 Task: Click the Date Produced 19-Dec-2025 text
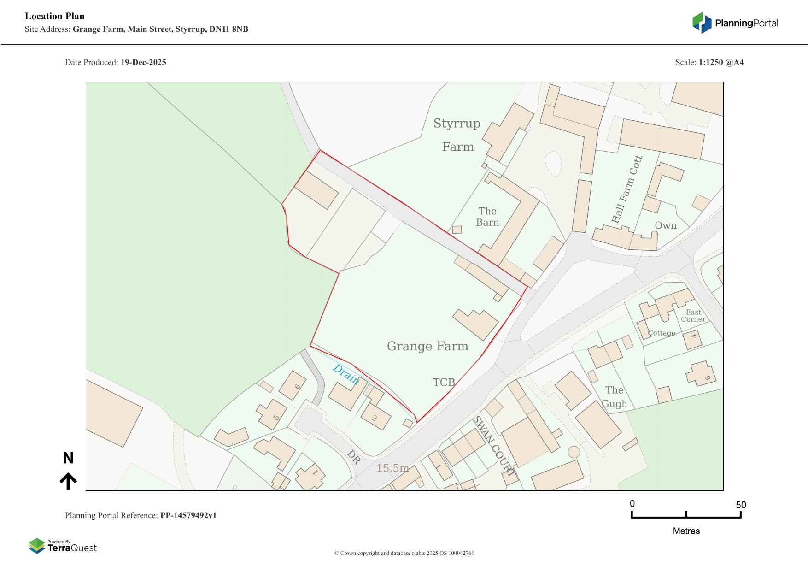[116, 62]
